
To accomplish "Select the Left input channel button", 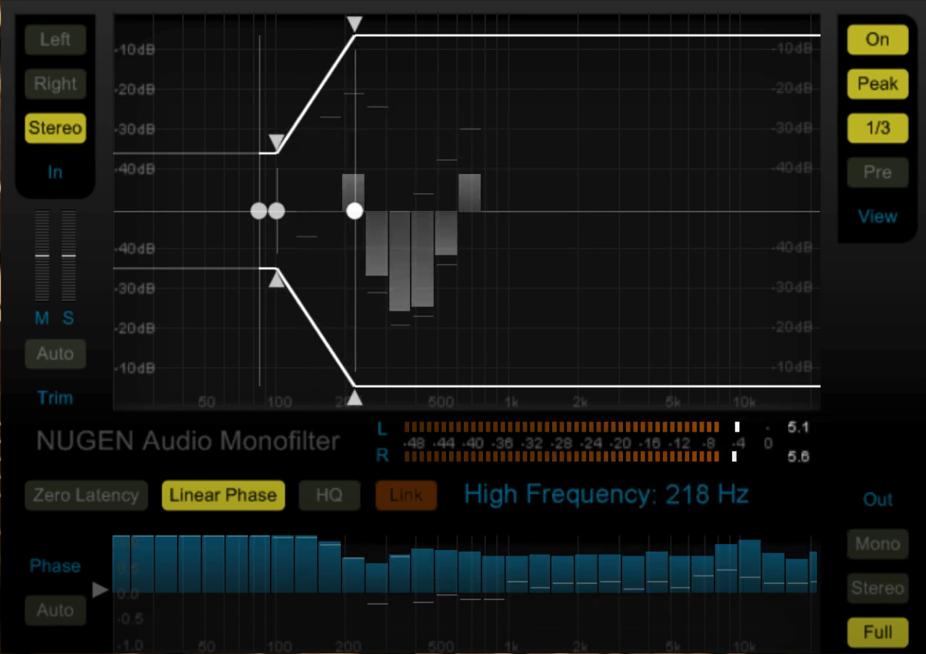I will pyautogui.click(x=55, y=39).
